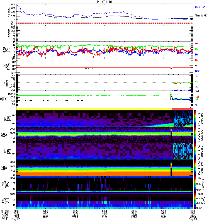Click the narrow spike in the temperature panel

[171, 96]
